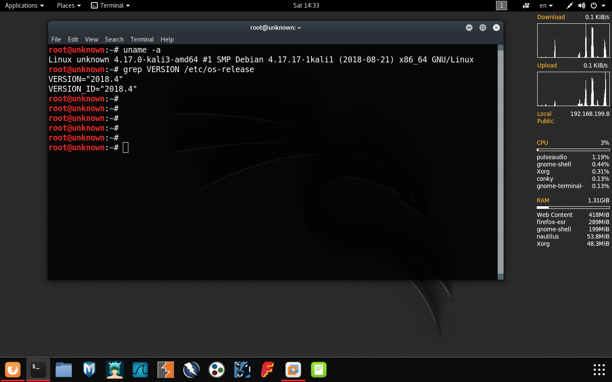
Task: Click the terminal's vertical scrollbar
Action: click(x=500, y=161)
